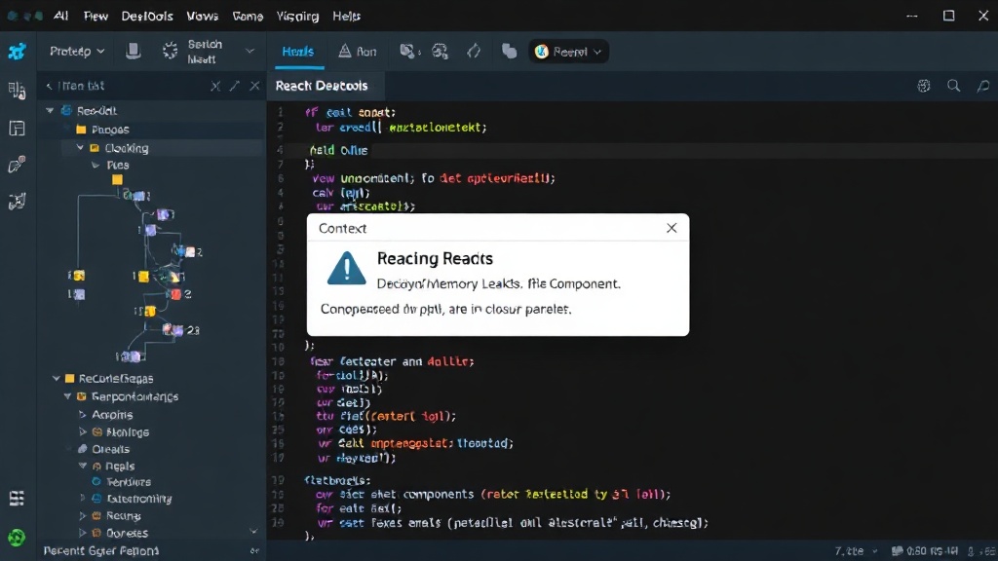Screen dimensions: 998x561
Task: Collapse the Ptes node
Action: coord(96,166)
